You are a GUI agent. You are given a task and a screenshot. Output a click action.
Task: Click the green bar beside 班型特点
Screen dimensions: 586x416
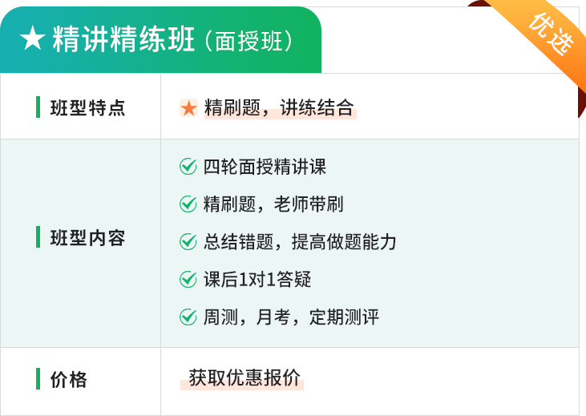click(x=38, y=107)
